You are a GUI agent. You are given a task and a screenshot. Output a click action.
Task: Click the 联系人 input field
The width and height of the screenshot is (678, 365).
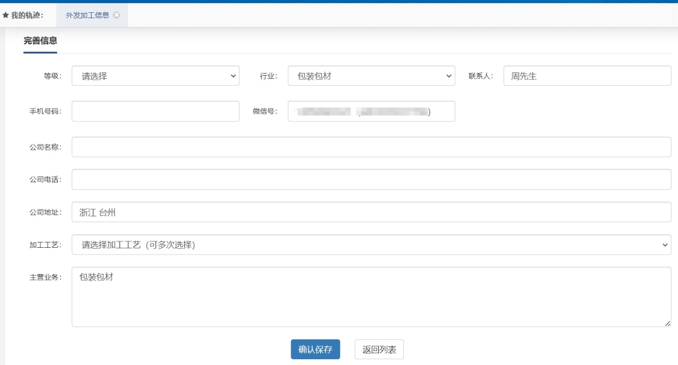tap(587, 76)
